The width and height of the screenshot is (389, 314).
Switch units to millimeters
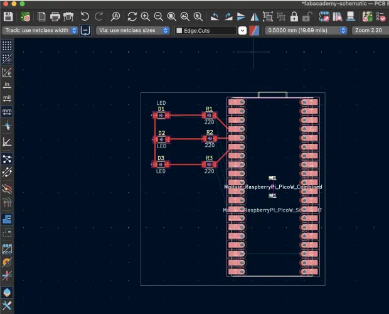click(7, 111)
